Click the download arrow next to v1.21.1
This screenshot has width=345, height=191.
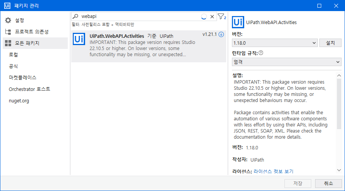(221, 34)
